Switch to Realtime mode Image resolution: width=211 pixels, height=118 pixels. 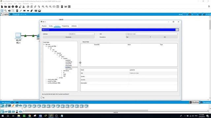click(194, 102)
